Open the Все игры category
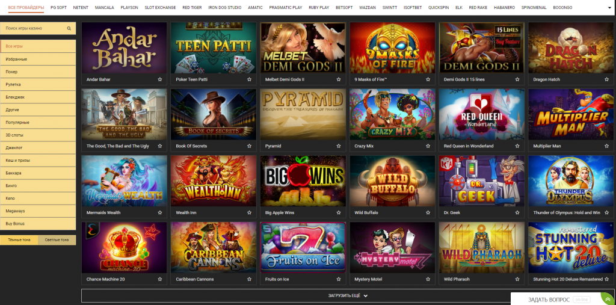 coord(38,46)
